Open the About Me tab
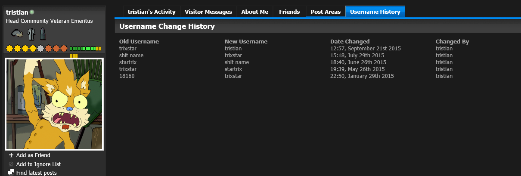 point(255,12)
